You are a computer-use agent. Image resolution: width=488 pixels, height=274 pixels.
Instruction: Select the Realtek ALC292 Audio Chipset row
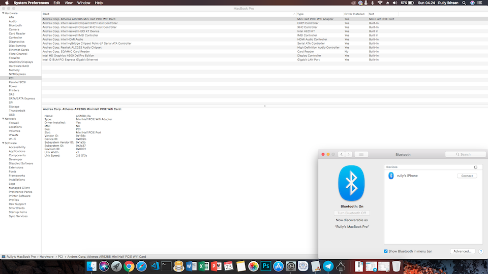tap(264, 48)
